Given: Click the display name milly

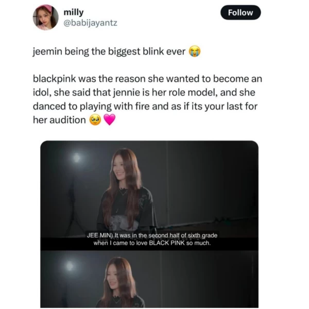Looking at the screenshot, I should click(x=74, y=12).
